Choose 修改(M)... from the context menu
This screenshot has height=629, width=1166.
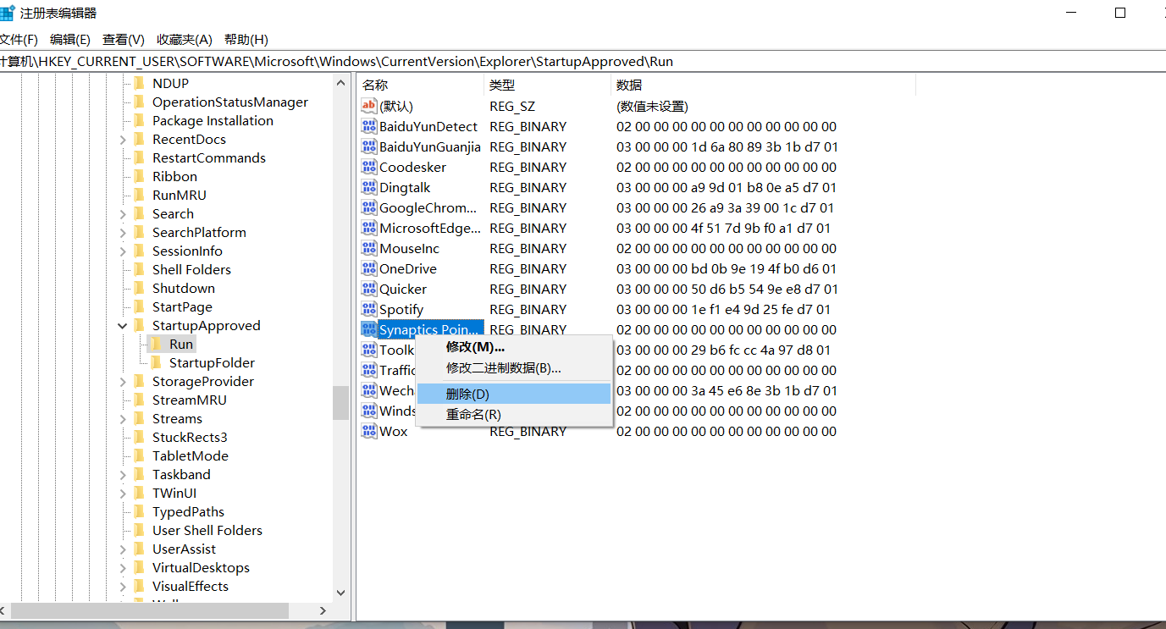tap(514, 347)
